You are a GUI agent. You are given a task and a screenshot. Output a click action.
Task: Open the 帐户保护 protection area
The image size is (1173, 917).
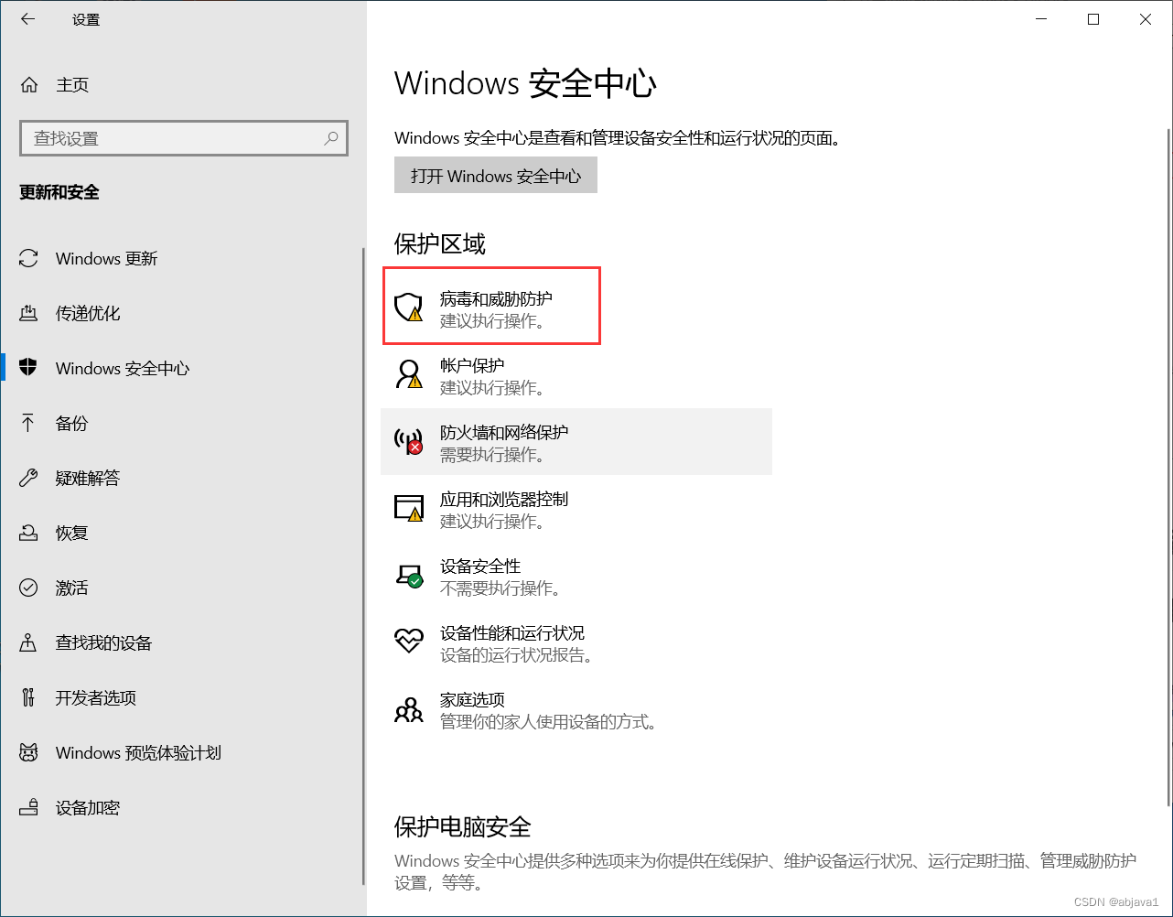pos(576,375)
